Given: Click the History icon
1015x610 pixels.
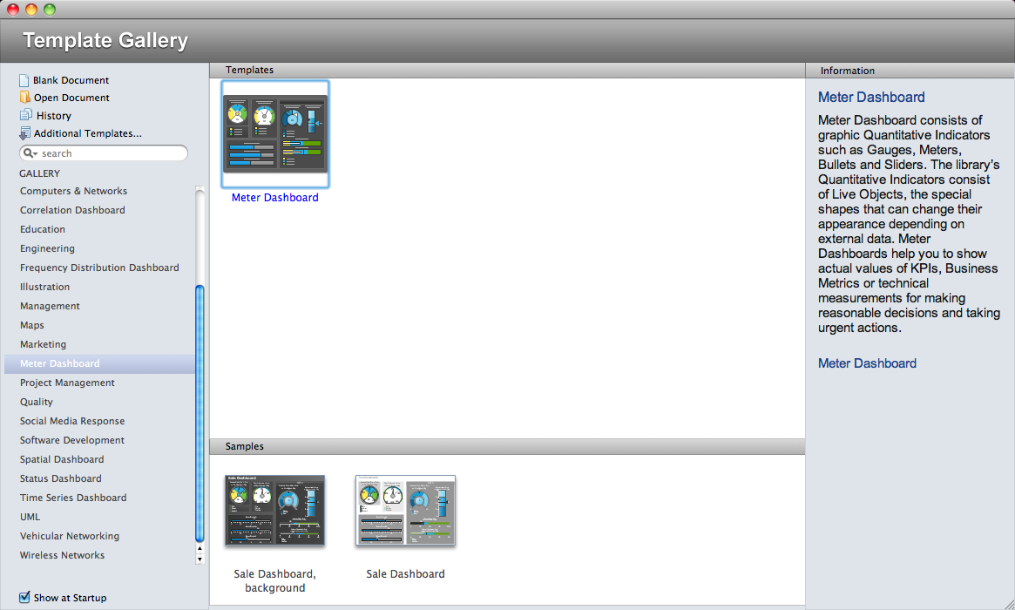Looking at the screenshot, I should 26,115.
